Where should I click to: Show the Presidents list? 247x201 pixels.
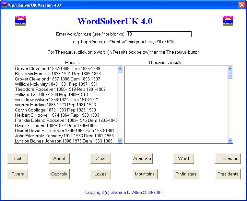[x=228, y=174]
